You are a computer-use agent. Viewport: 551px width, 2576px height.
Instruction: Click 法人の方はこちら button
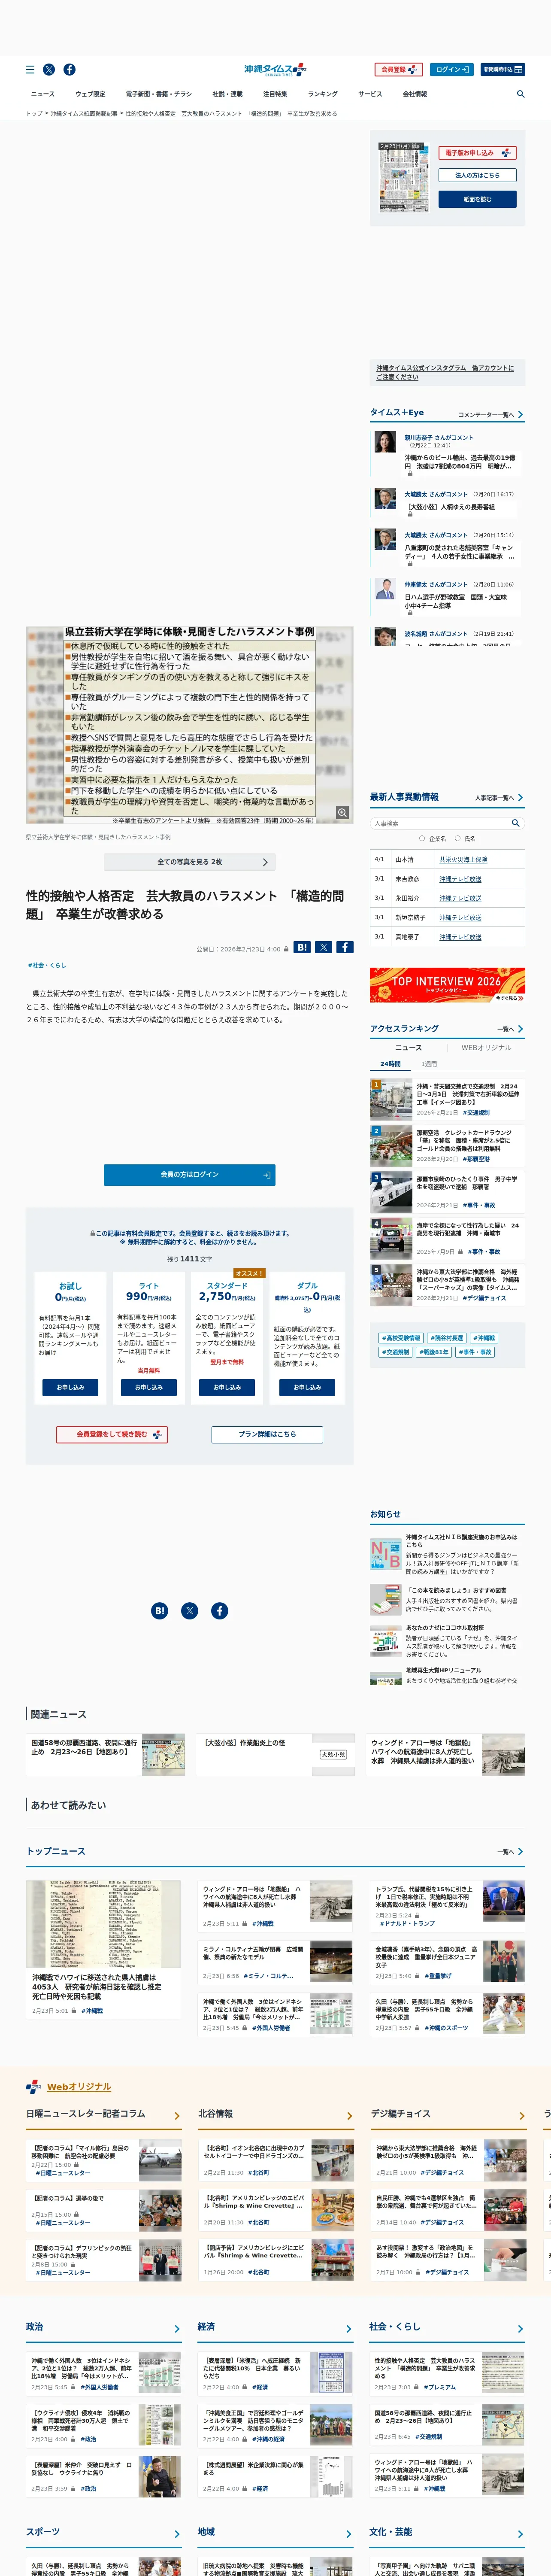click(477, 175)
